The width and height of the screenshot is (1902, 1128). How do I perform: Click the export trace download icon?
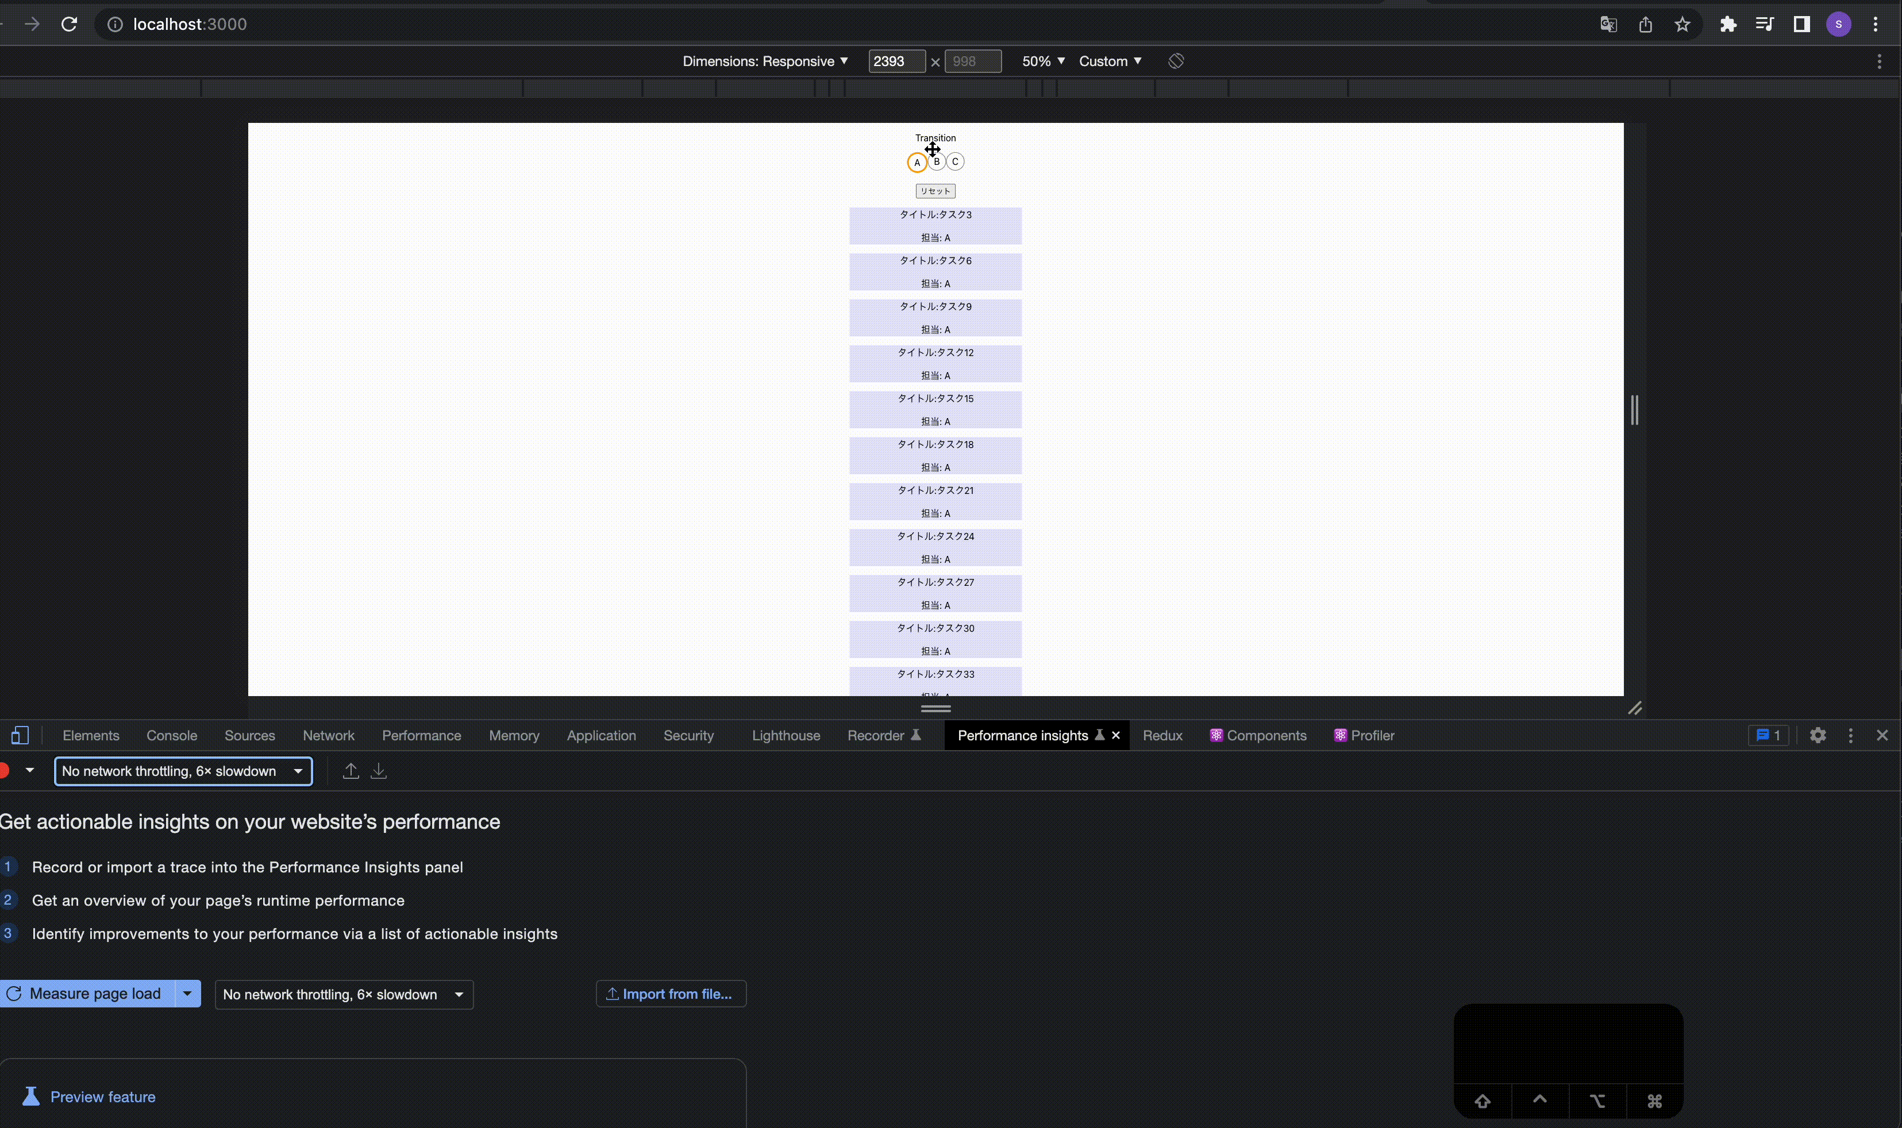(x=379, y=771)
